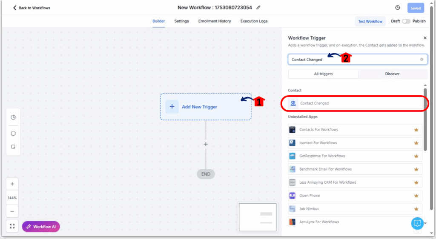Click the Contact Changed people icon
Viewport: 436px width, 239px height.
[x=293, y=103]
